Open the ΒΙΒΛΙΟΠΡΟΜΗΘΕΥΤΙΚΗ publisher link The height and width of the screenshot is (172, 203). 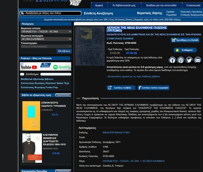pyautogui.click(x=116, y=133)
